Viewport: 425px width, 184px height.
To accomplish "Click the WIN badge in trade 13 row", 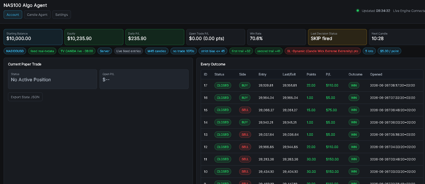I will 353,134.
